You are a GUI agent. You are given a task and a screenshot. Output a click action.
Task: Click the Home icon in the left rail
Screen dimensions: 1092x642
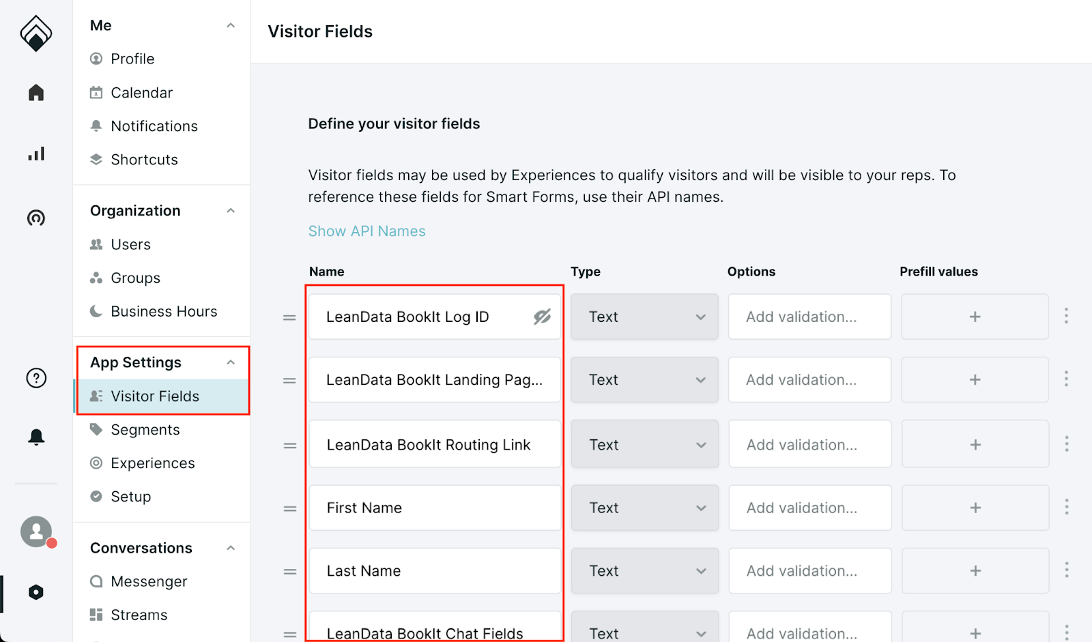(35, 92)
